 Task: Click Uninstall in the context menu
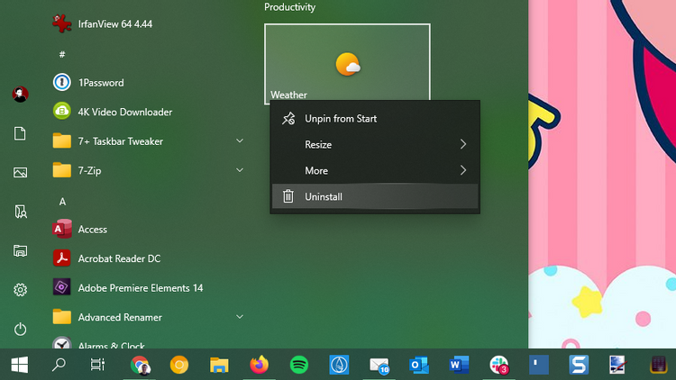[x=323, y=197]
